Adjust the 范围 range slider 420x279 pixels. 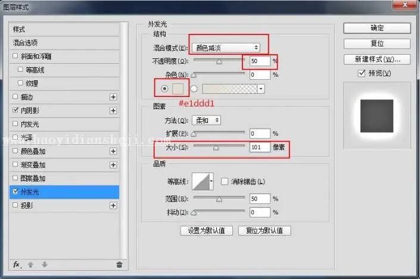pos(219,199)
